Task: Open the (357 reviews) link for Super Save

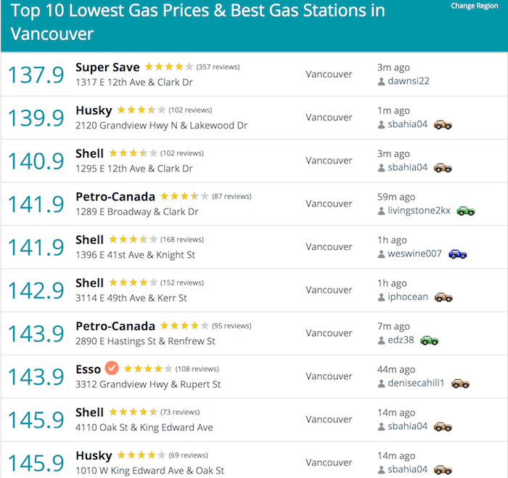Action: [x=218, y=67]
